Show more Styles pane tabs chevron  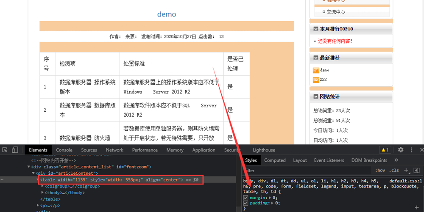click(x=396, y=160)
